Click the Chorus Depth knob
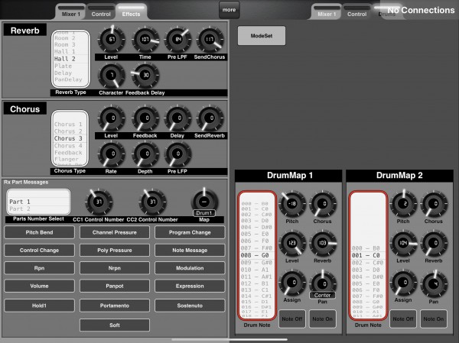 145,154
